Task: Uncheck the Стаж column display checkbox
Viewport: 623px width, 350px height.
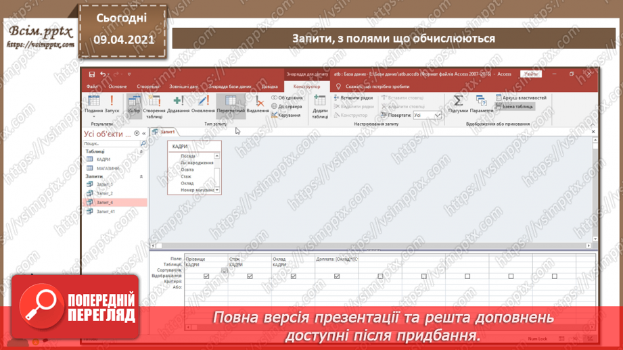Action: click(250, 276)
